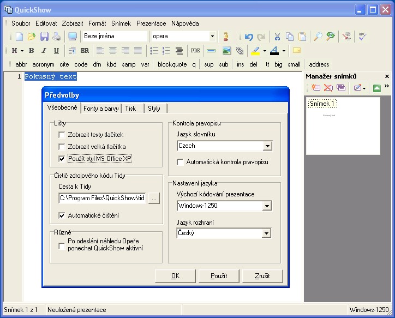This screenshot has height=318, width=395.
Task: Tick Po odeslání náhledu Opeře checkbox
Action: [62, 246]
